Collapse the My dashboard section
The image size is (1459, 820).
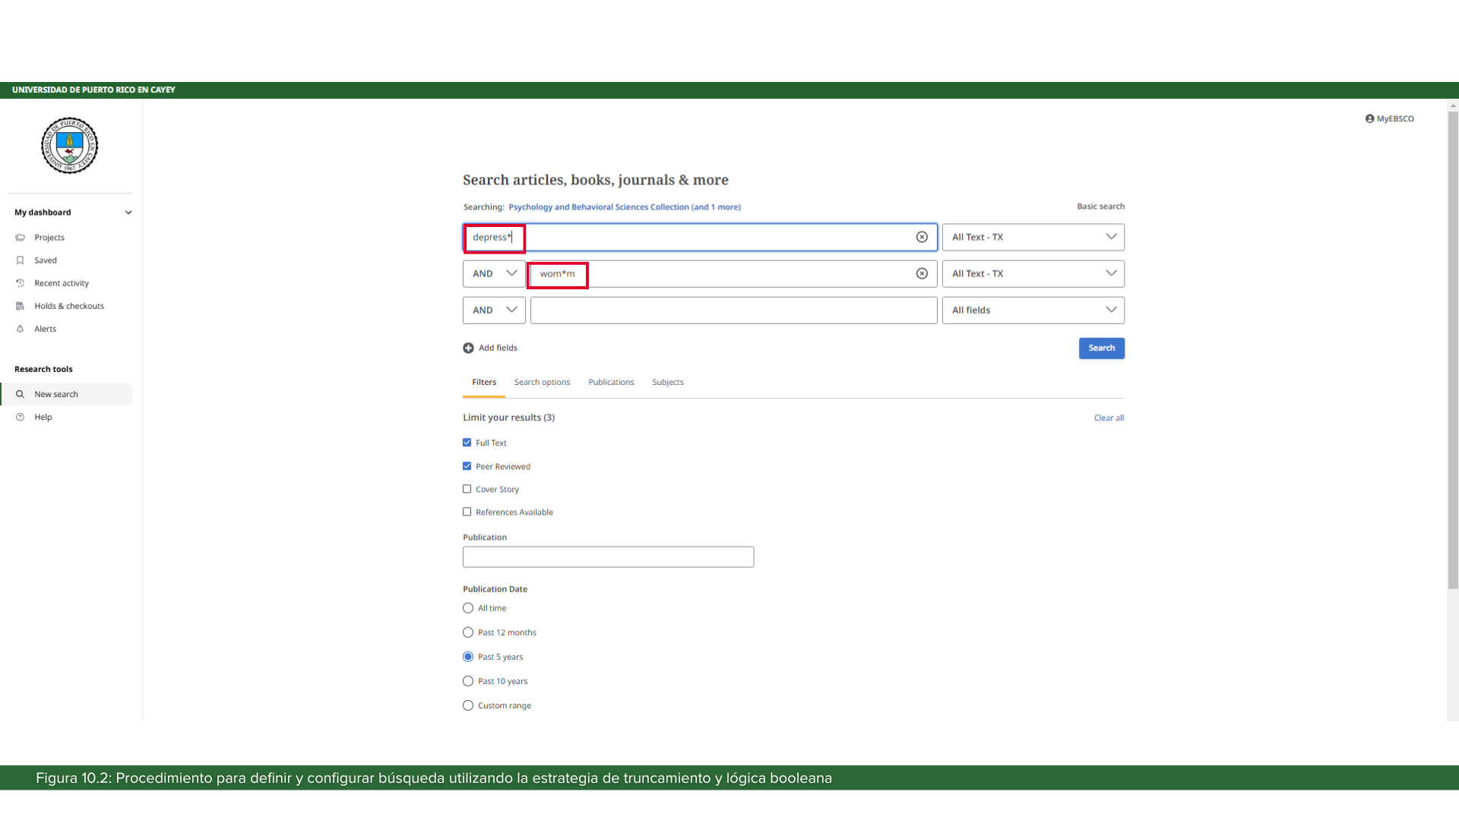pos(128,212)
